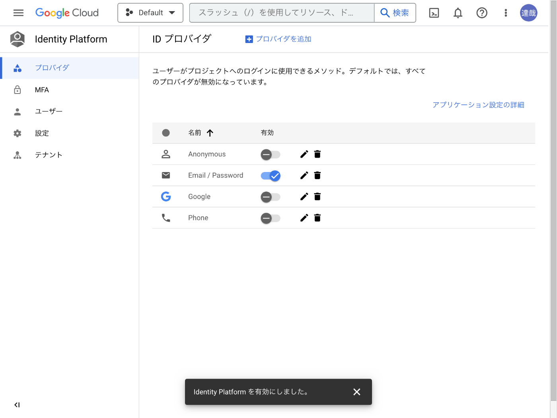Click the 検索 search button

[395, 13]
